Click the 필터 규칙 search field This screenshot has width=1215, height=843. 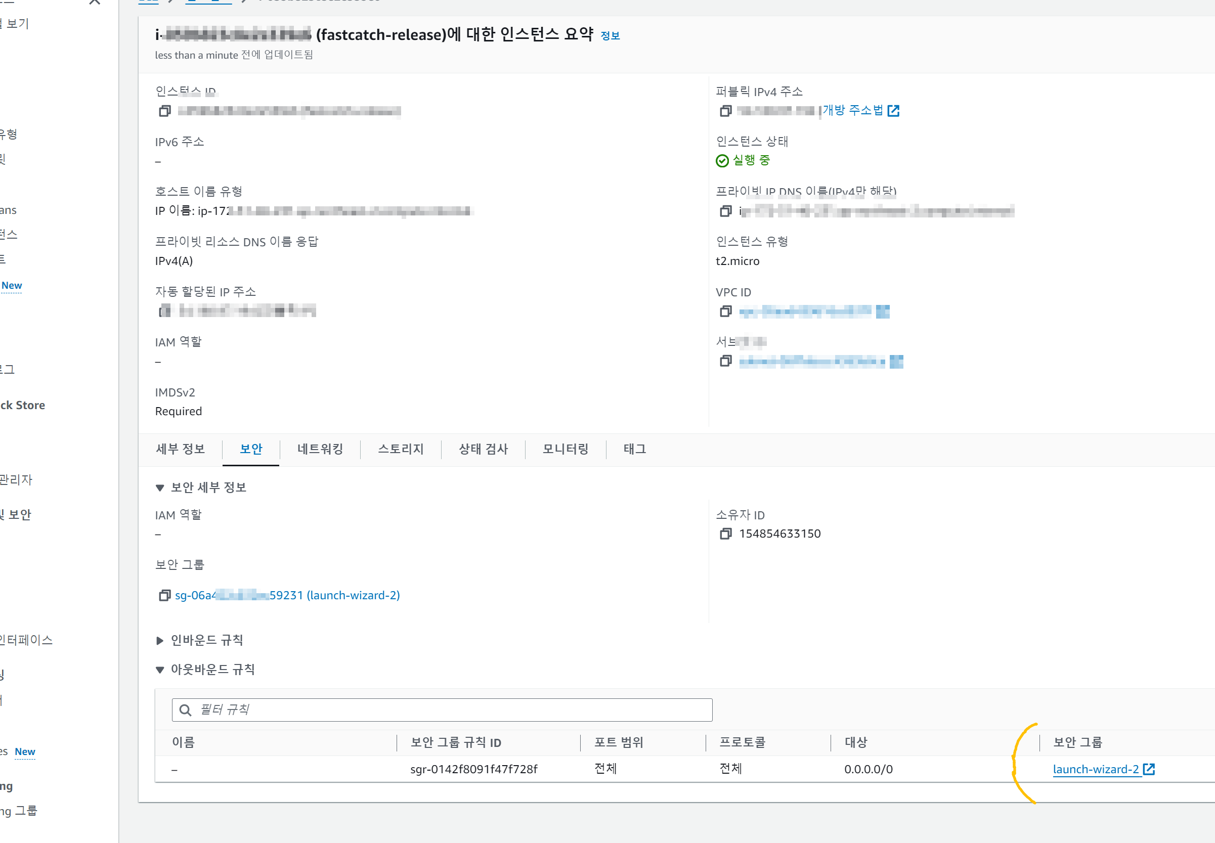click(442, 710)
